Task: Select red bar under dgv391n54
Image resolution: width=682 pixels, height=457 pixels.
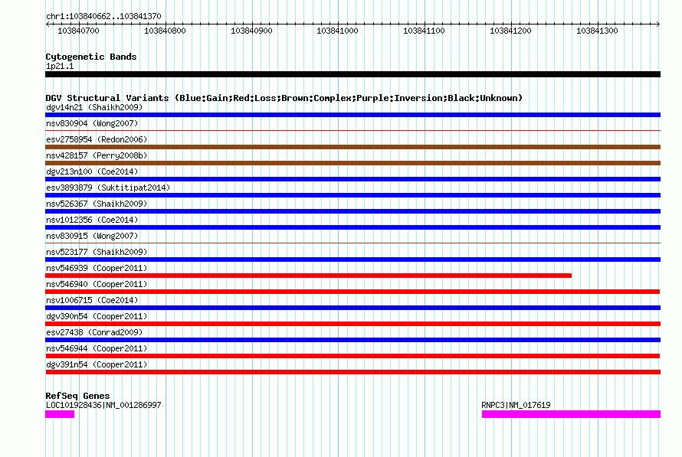Action: [x=352, y=372]
